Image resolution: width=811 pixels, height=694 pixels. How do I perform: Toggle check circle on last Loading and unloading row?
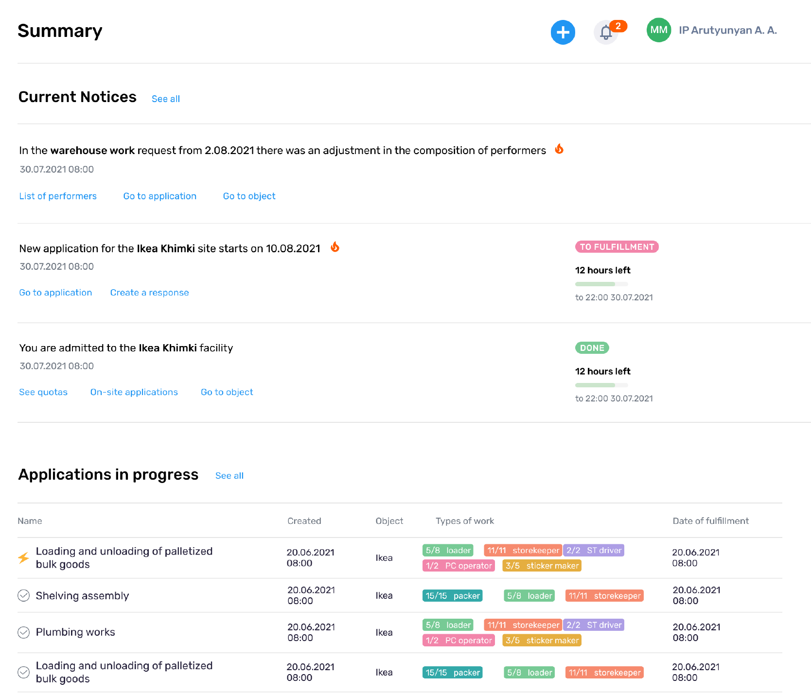(x=23, y=672)
